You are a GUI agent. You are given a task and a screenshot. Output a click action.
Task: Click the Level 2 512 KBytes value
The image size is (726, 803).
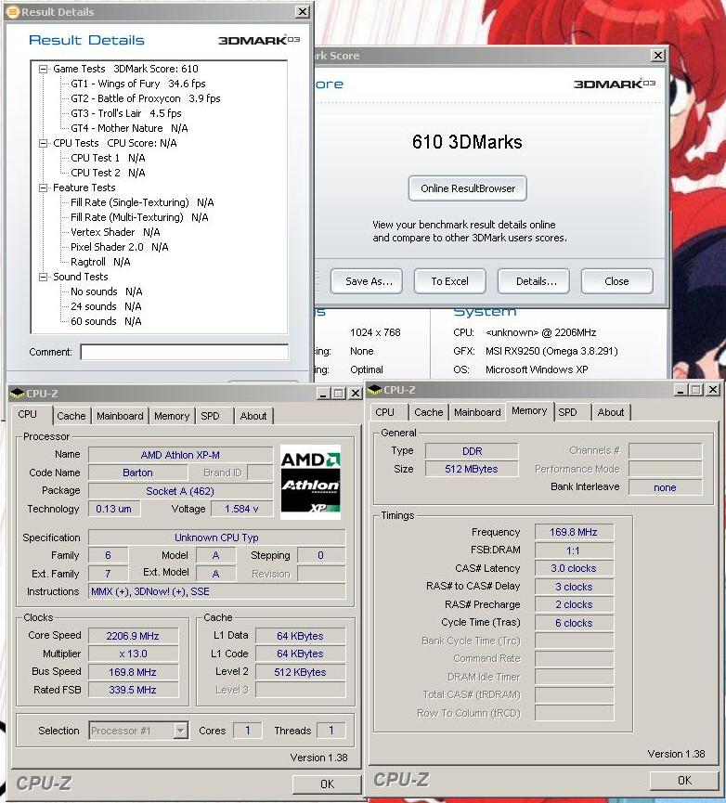(300, 672)
